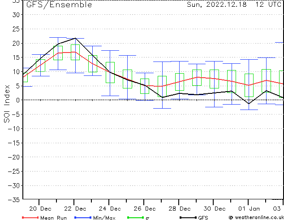The width and height of the screenshot is (284, 220).
Task: Click the 28 Dec x-axis label
Action: (x=180, y=209)
